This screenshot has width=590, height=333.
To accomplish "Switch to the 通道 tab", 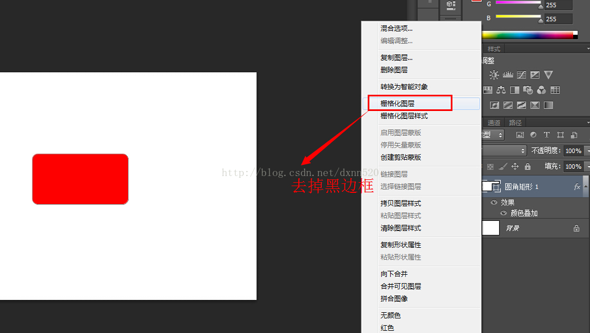I will pos(493,123).
